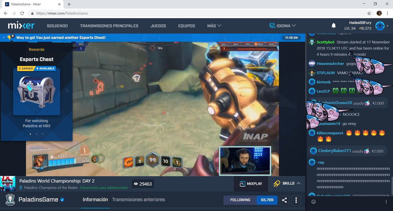Go to the next reward with the right chevron
The height and width of the screenshot is (211, 393).
(x=67, y=91)
